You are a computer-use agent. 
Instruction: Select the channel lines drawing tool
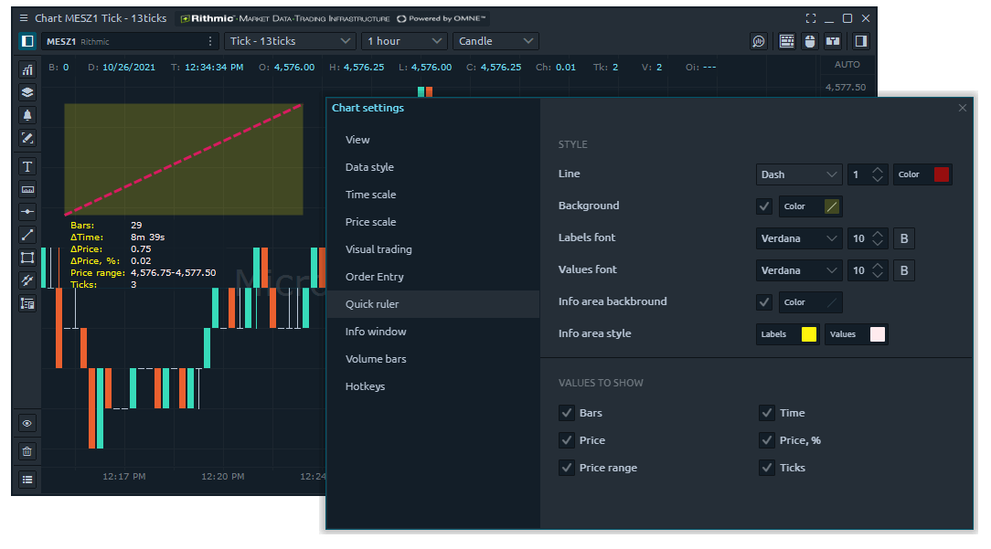27,280
